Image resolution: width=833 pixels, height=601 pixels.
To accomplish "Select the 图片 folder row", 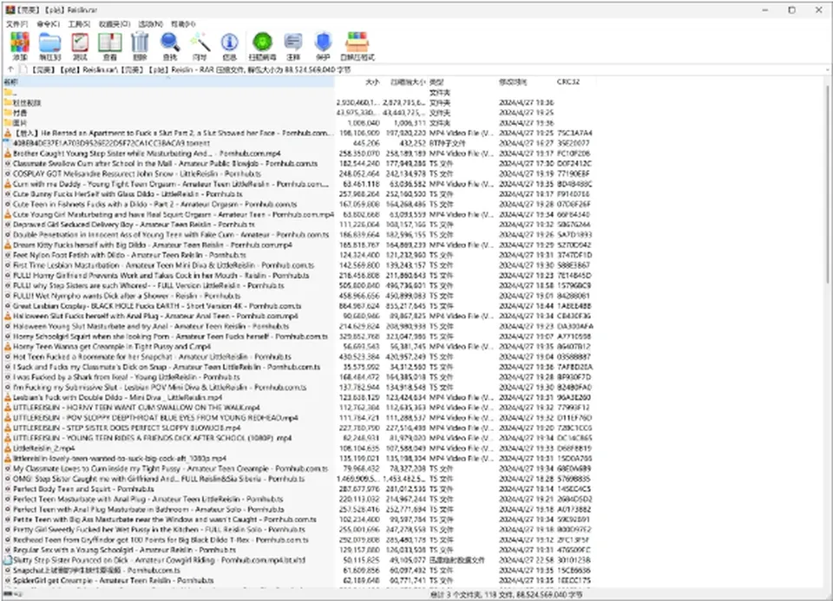I will pos(298,123).
